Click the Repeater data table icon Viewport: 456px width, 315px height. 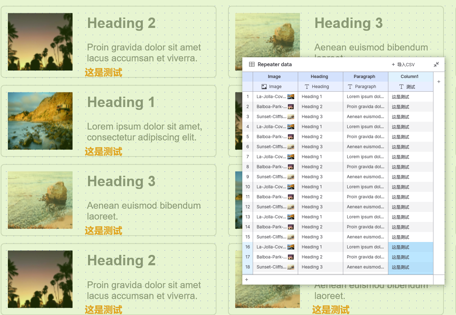click(x=252, y=64)
